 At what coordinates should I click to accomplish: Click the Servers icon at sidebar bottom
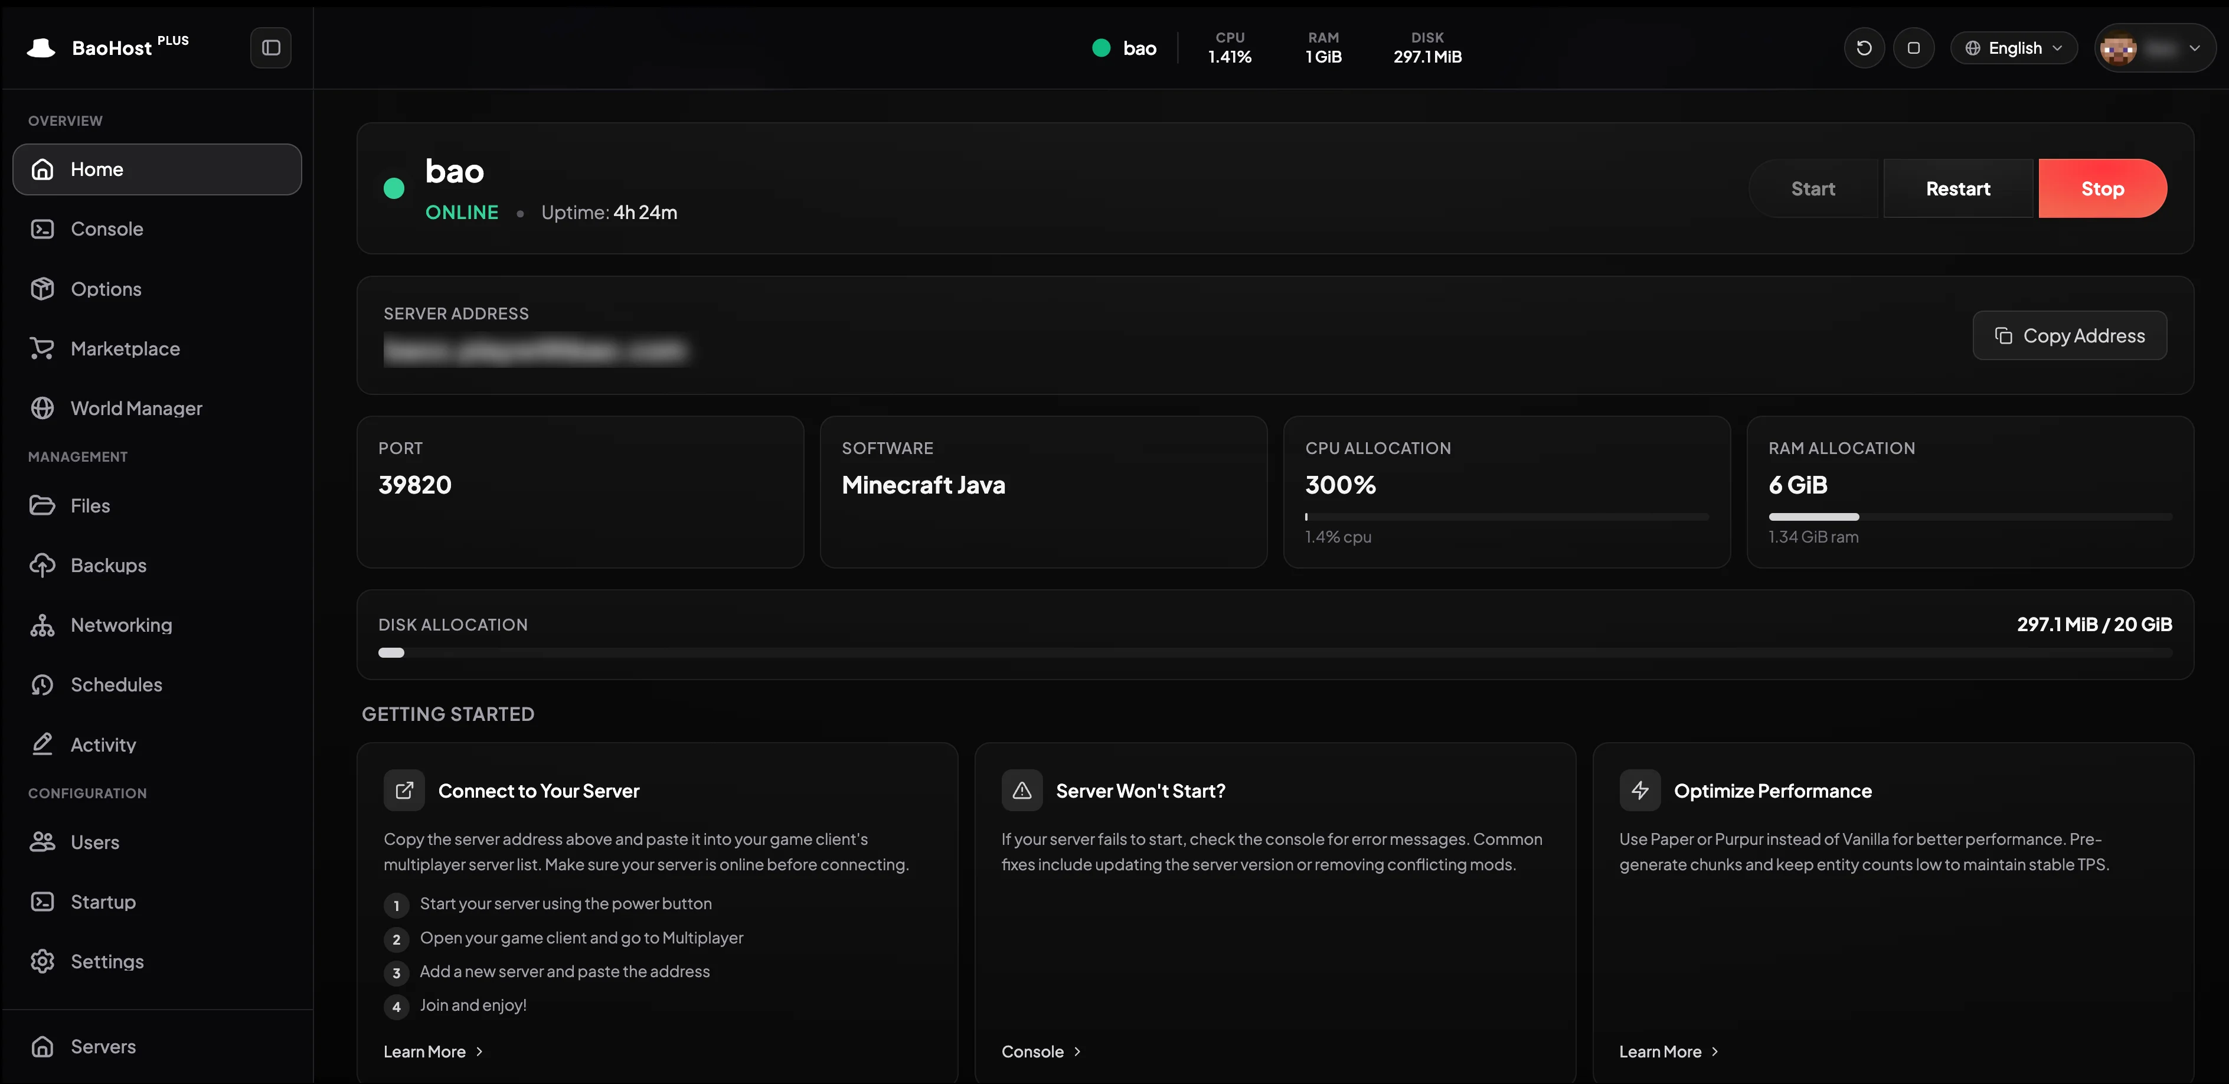pos(43,1046)
